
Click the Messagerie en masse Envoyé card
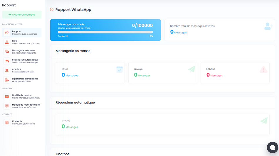pos(163,73)
